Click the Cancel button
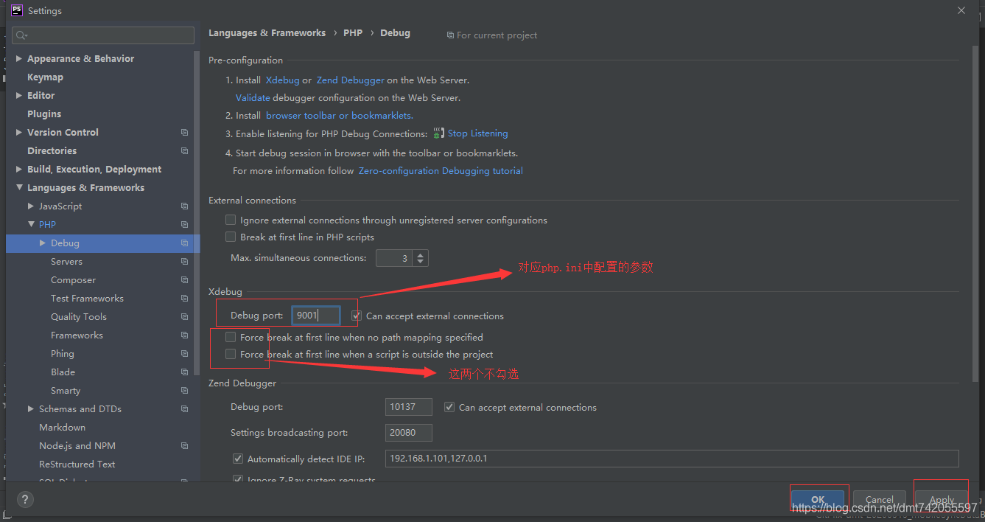 click(880, 499)
